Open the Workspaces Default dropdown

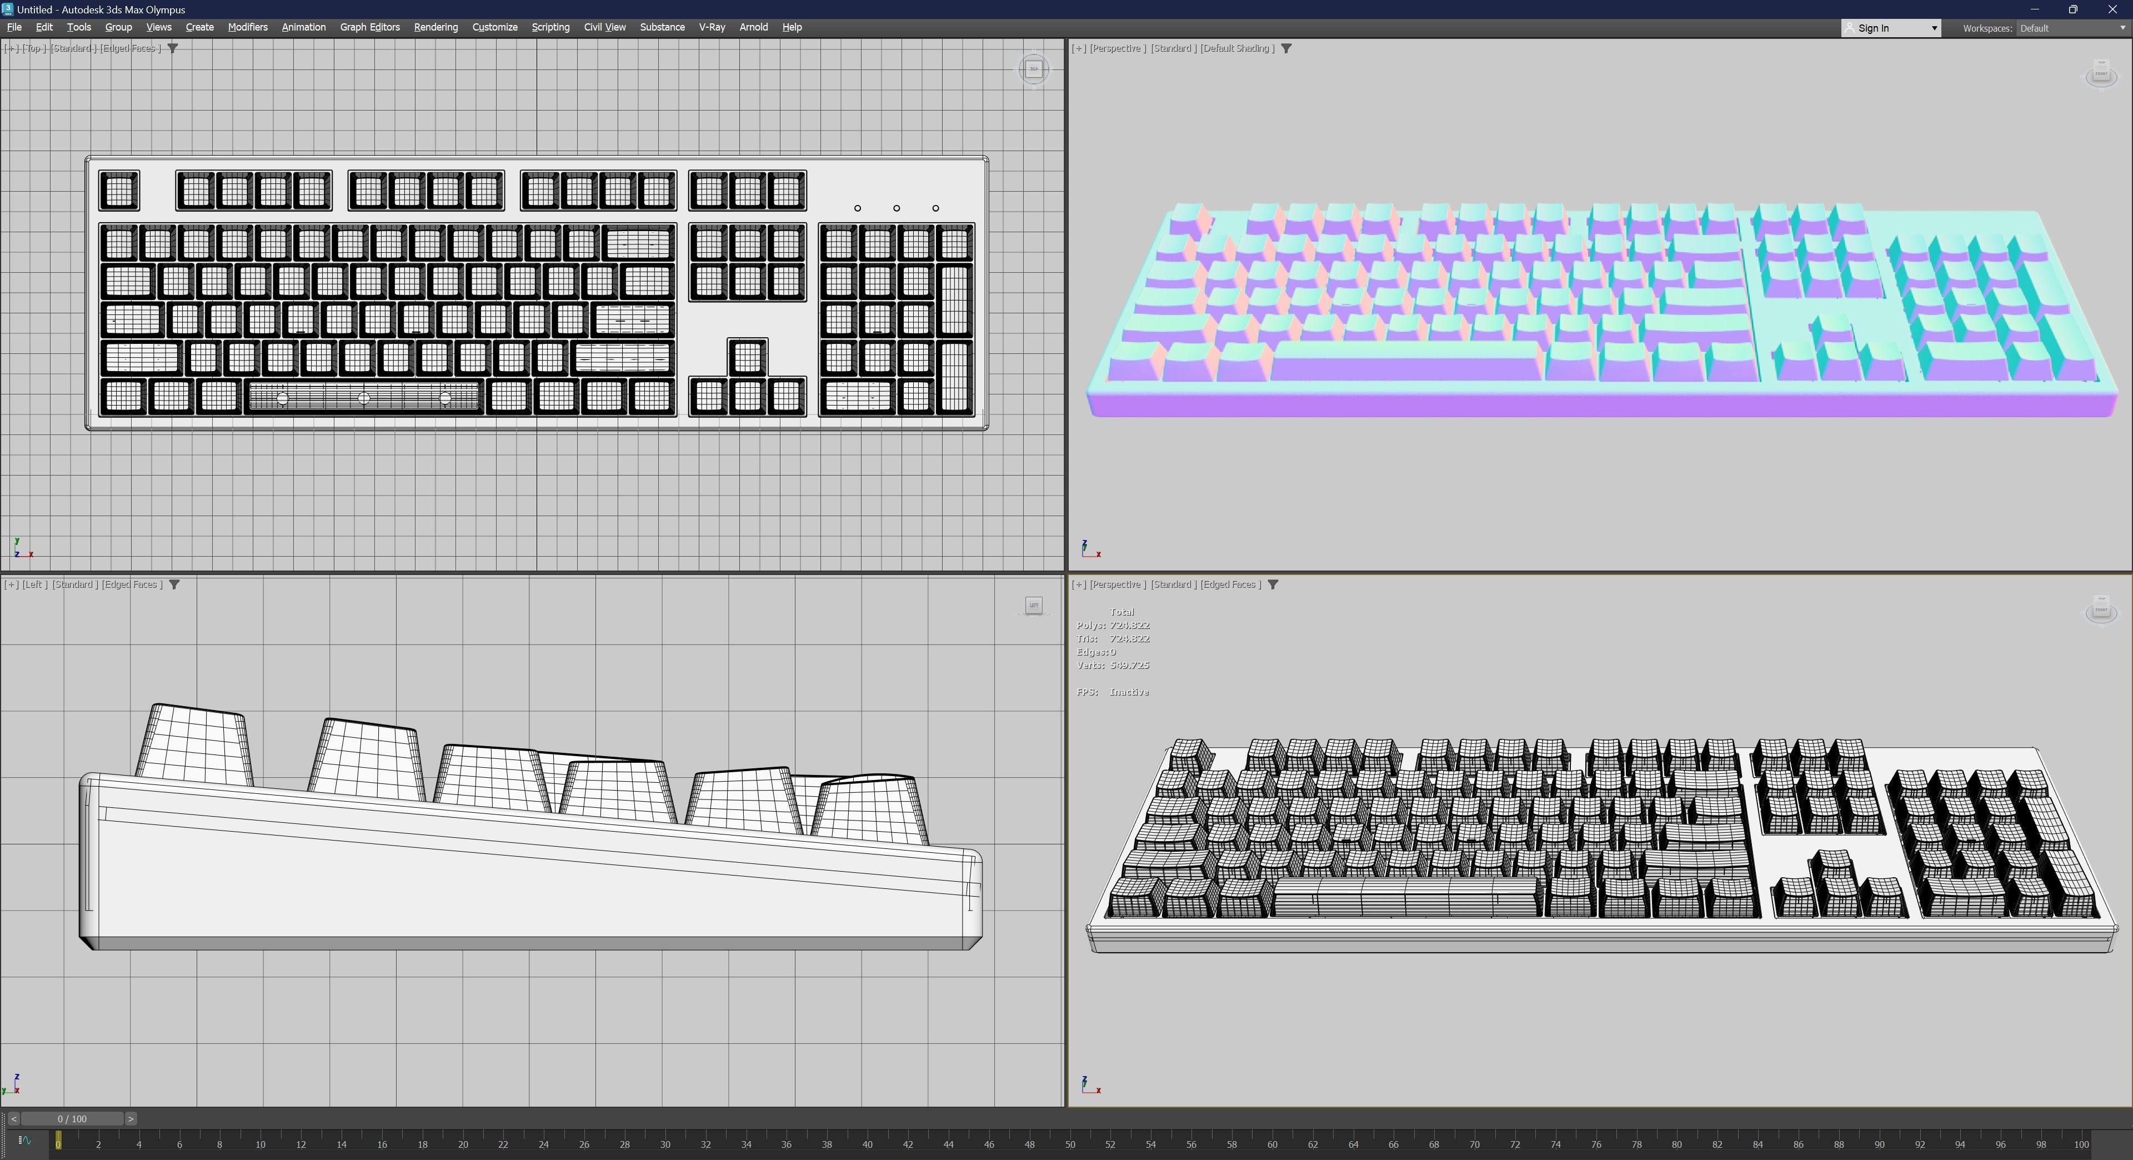[x=2072, y=28]
